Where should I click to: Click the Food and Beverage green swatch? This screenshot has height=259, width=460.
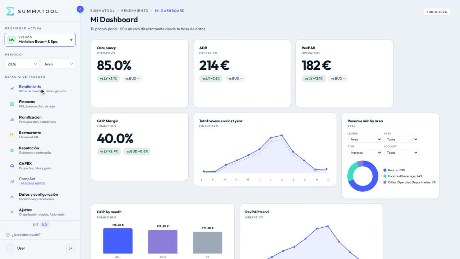coord(385,176)
